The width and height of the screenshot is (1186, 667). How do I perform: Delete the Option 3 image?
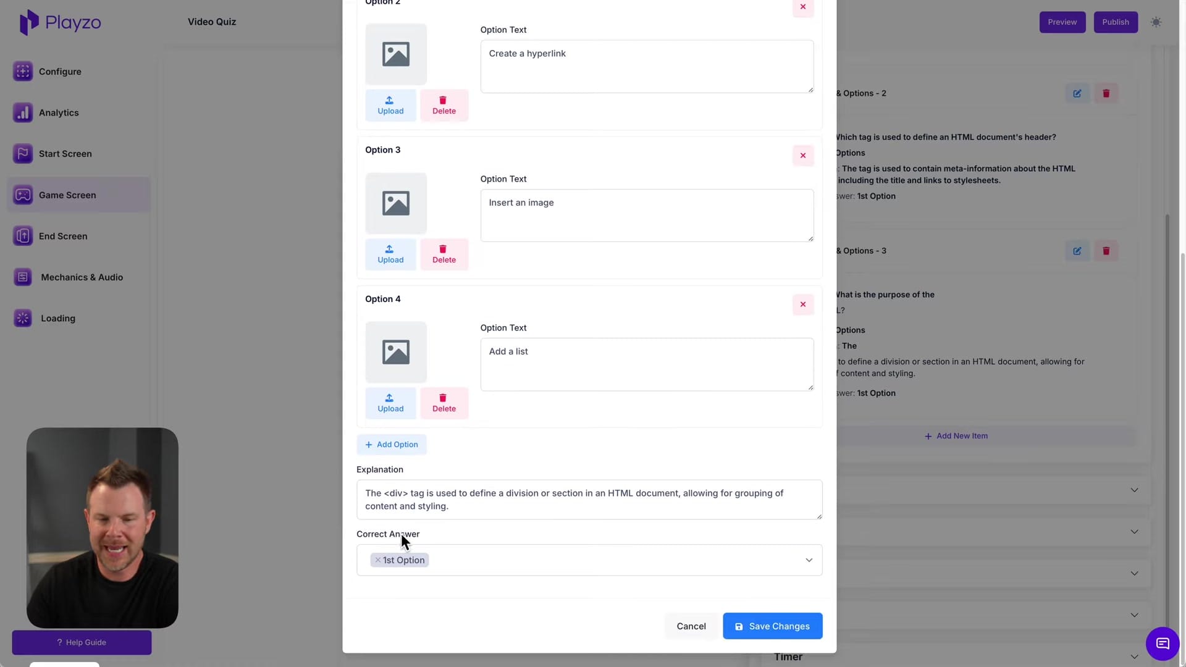[x=444, y=254]
